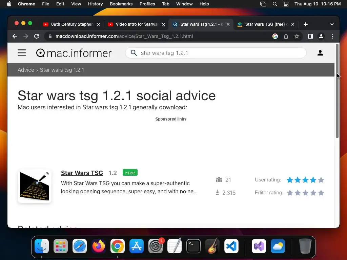The image size is (347, 260).
Task: Close the Star Wars TSG (free) tab
Action: coord(293,24)
